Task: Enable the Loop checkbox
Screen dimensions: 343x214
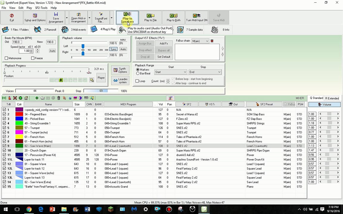Action: click(137, 81)
